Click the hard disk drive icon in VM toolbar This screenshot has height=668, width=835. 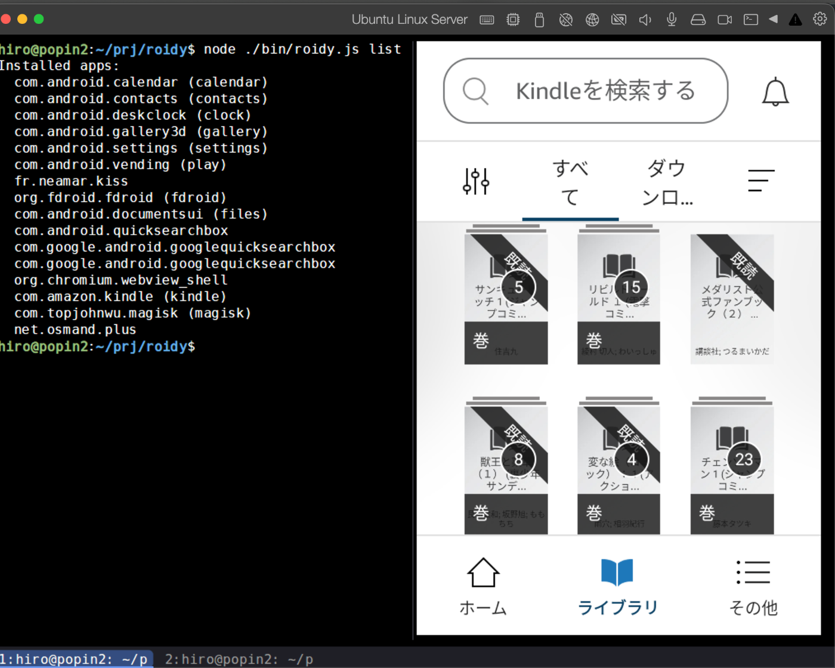click(x=698, y=20)
